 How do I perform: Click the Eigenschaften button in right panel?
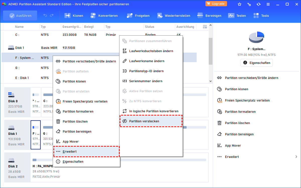click(257, 63)
